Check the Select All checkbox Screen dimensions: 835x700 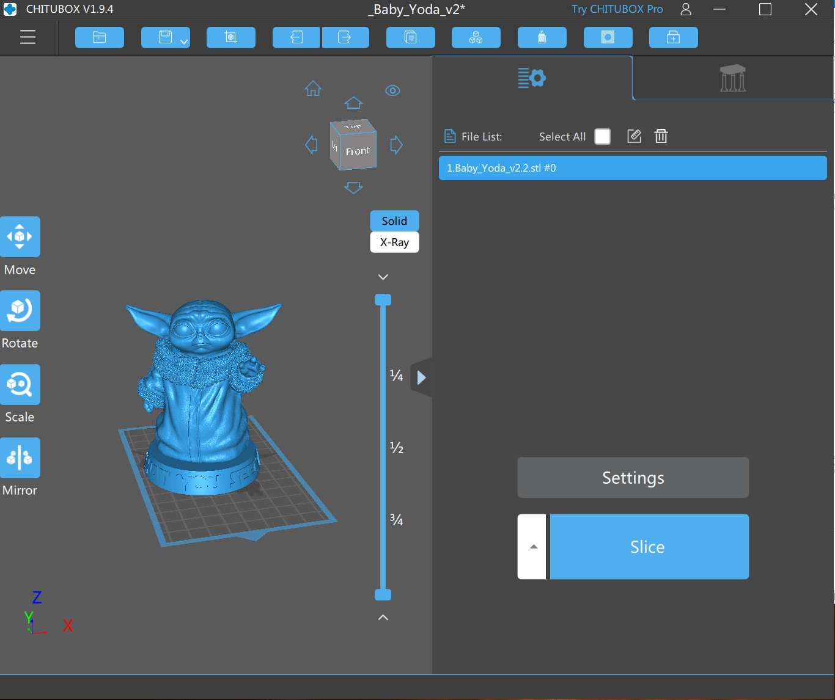pyautogui.click(x=602, y=136)
